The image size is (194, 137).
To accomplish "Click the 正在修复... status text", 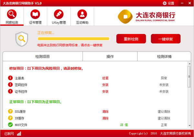I will (x=46, y=33).
